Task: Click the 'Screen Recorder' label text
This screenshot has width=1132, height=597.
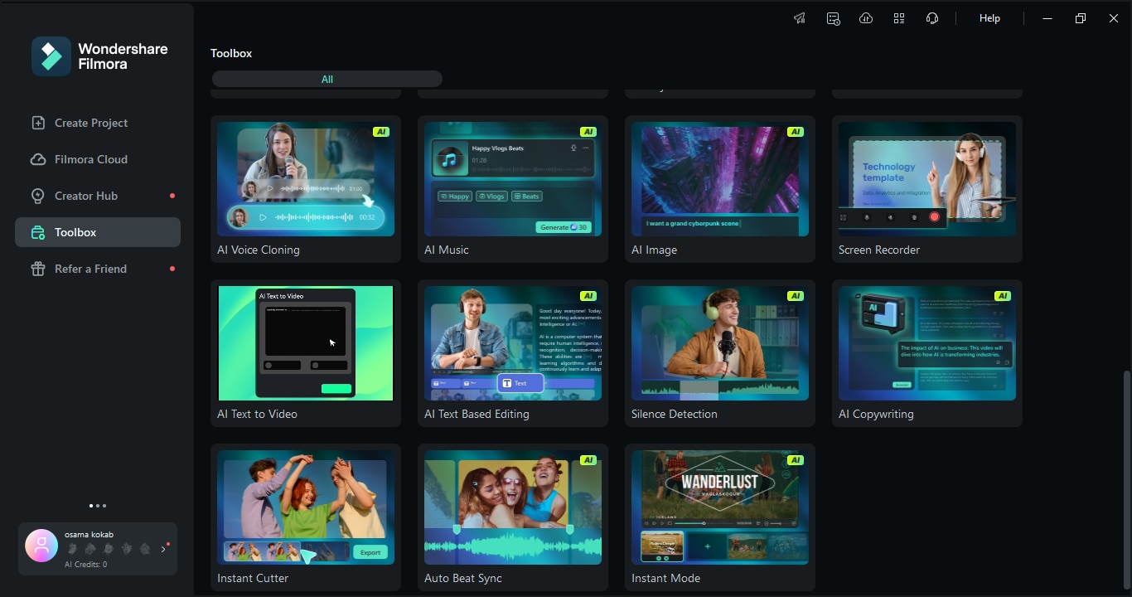Action: tap(879, 250)
